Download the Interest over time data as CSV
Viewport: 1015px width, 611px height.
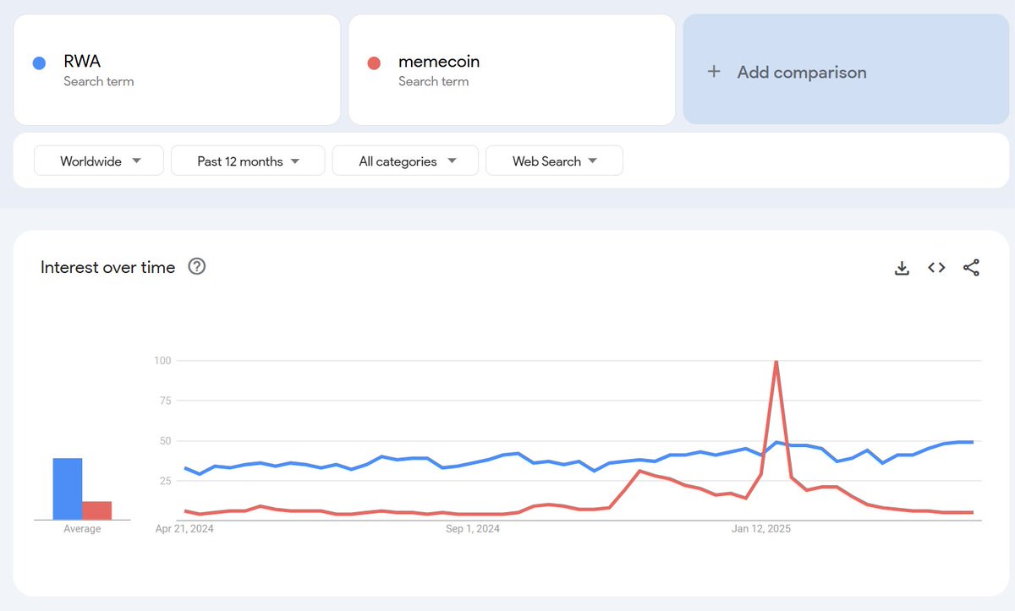tap(902, 267)
